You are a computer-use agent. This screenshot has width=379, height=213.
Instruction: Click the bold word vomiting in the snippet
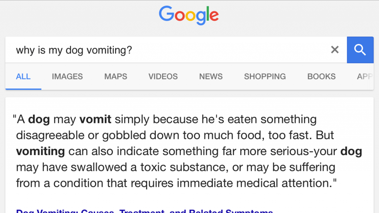pyautogui.click(x=40, y=152)
